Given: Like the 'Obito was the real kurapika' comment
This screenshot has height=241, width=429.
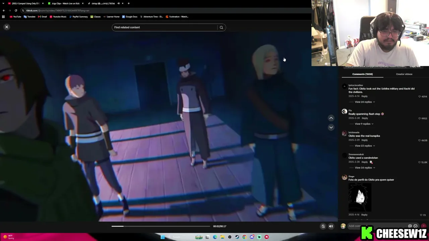Looking at the screenshot, I should [x=420, y=140].
